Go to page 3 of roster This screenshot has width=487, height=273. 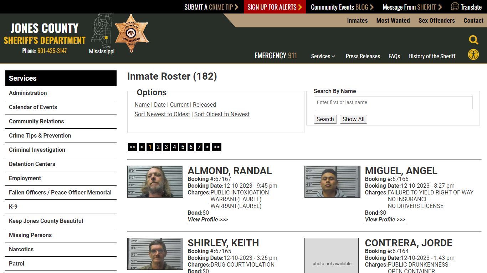(166, 147)
